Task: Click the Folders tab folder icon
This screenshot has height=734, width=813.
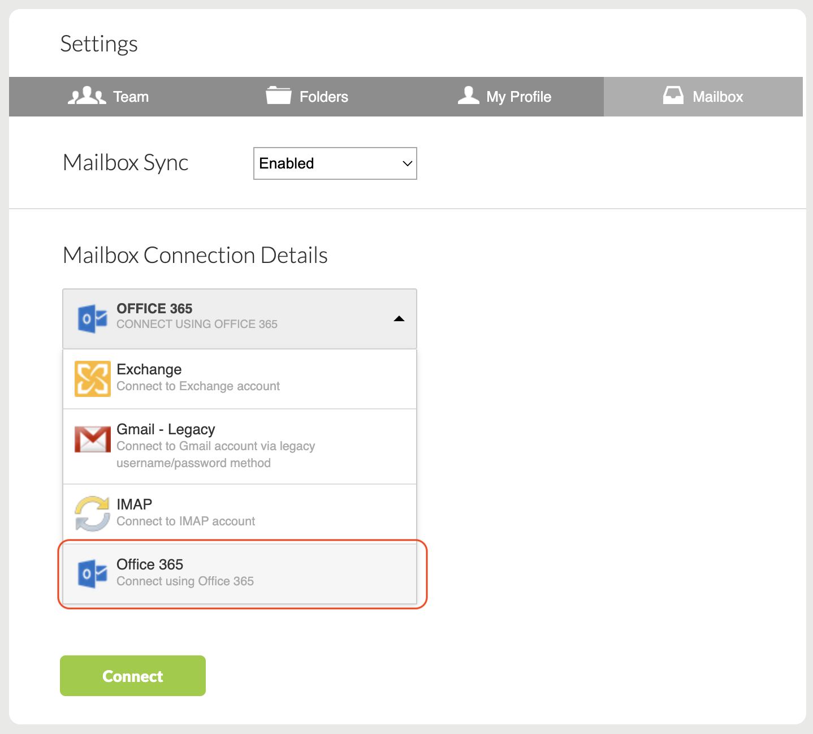Action: [278, 96]
